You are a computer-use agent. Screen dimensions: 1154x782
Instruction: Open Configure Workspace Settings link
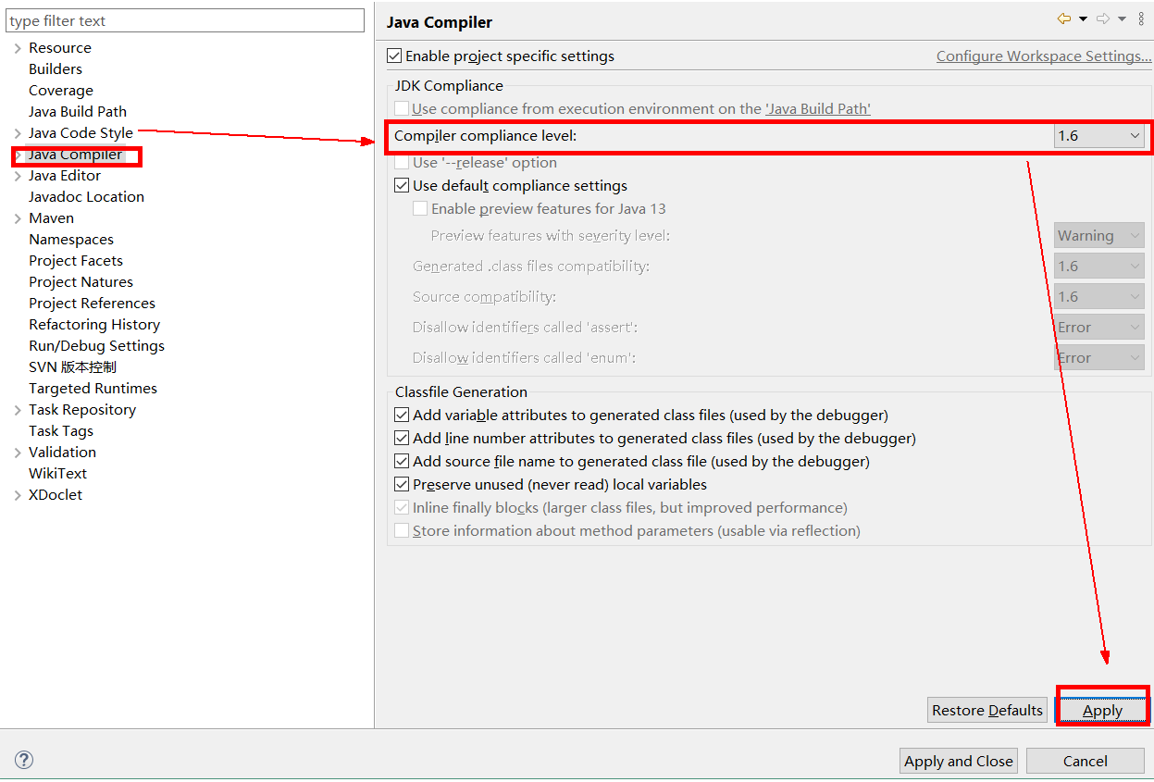pyautogui.click(x=1044, y=56)
